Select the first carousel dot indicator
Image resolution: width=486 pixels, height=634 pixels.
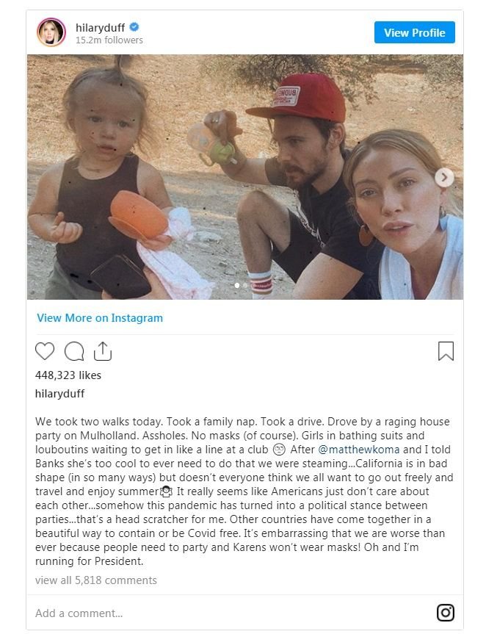click(236, 285)
